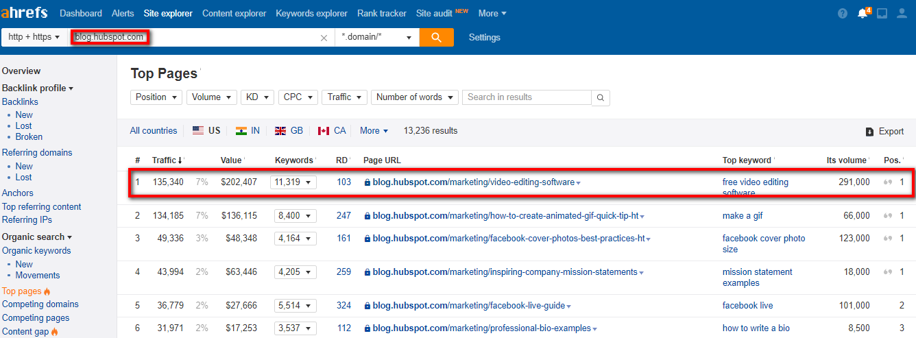Open Competing pages in the sidebar
Viewport: 916px width, 338px height.
pos(36,317)
